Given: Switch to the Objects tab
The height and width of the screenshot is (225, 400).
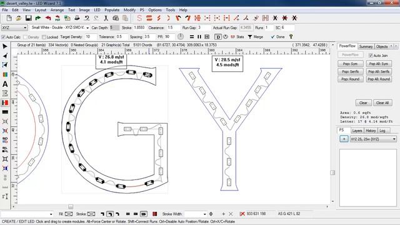Looking at the screenshot, I should (382, 47).
